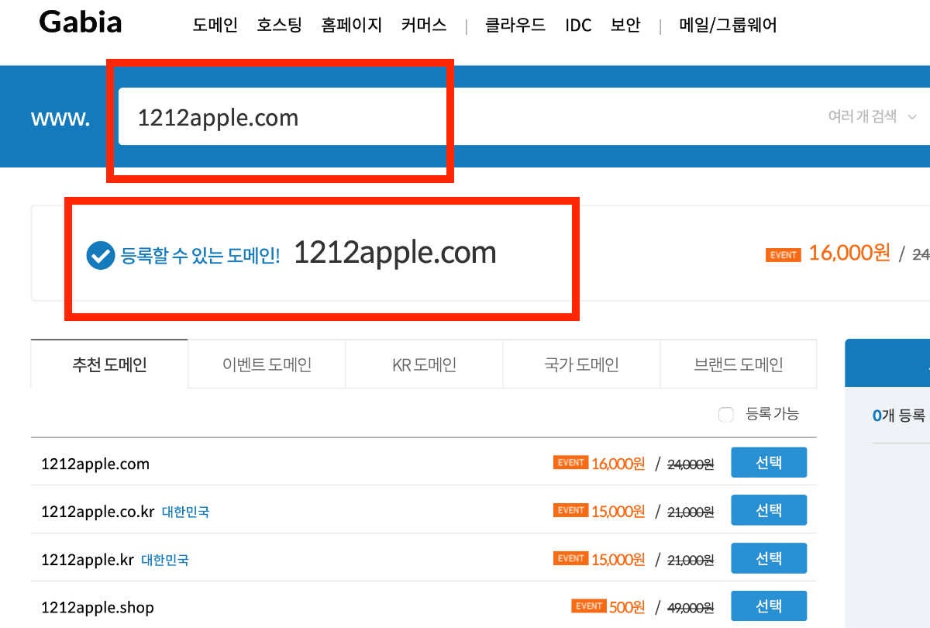Click 대한민국 label beside 1212apple.kr
Image resolution: width=930 pixels, height=628 pixels.
164,560
